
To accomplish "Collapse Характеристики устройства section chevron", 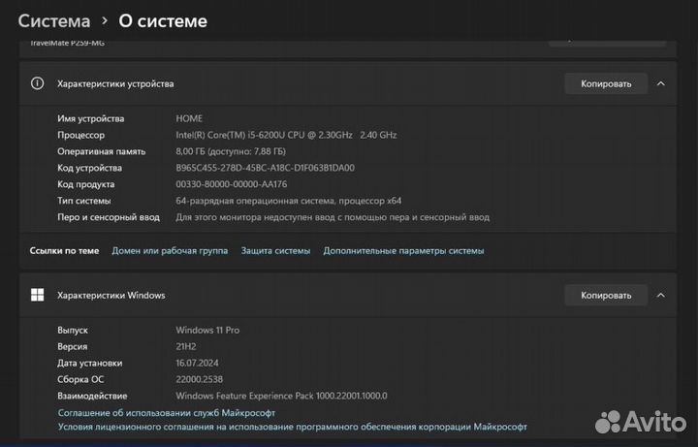I will click(x=661, y=83).
